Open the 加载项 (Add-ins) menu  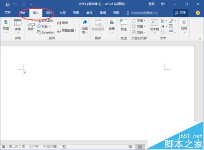85,26
